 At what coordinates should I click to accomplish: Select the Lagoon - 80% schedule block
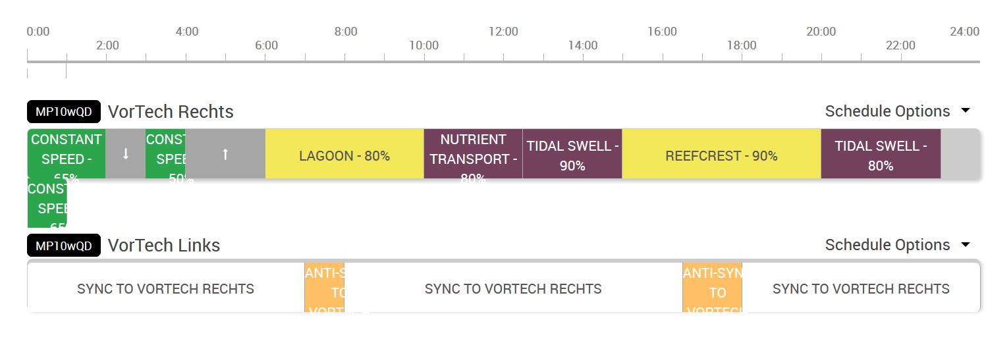pyautogui.click(x=344, y=156)
